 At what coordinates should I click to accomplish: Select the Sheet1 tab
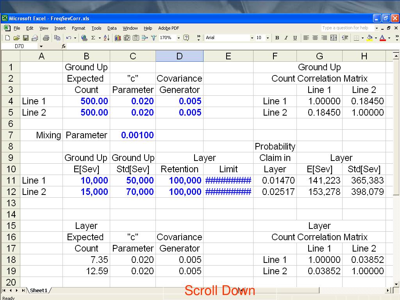pos(39,290)
